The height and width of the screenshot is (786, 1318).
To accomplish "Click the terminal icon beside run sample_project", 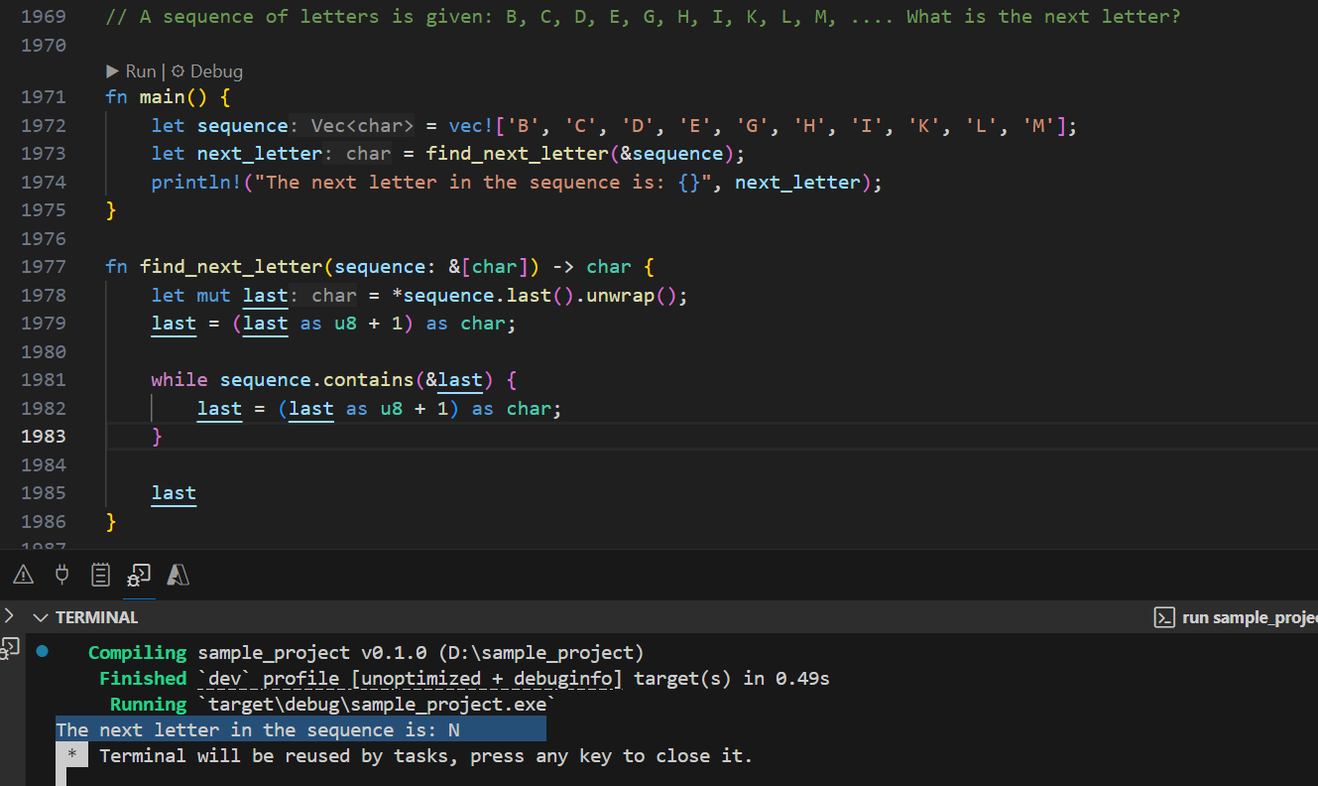I will coord(1164,617).
